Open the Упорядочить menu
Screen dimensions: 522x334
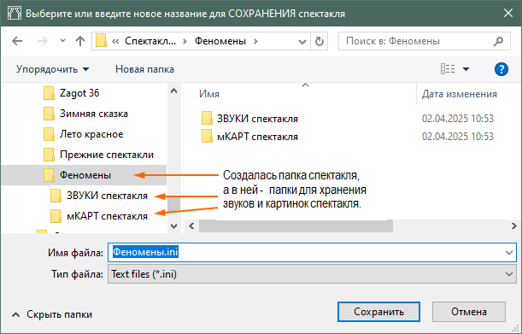(53, 69)
